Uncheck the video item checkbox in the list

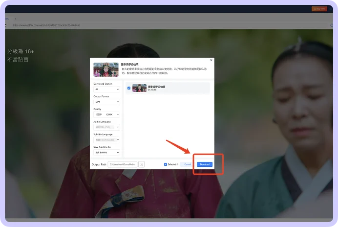[x=129, y=88]
